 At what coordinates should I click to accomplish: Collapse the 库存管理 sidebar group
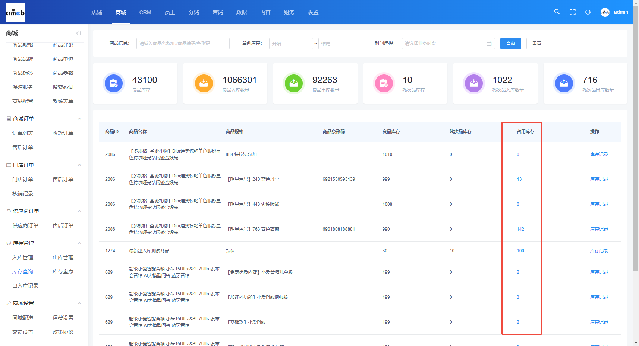pos(79,243)
